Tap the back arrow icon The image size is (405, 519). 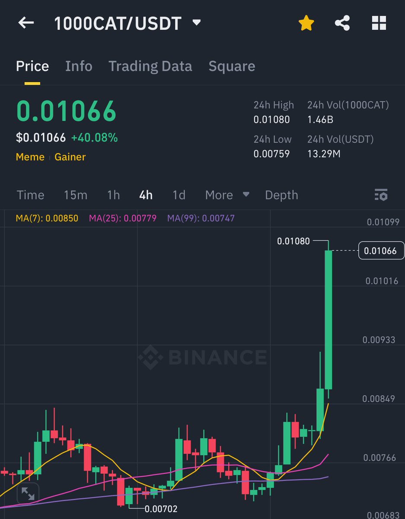coord(26,23)
